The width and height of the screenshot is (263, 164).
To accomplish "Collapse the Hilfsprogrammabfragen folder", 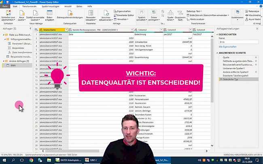I will (x=5, y=39).
